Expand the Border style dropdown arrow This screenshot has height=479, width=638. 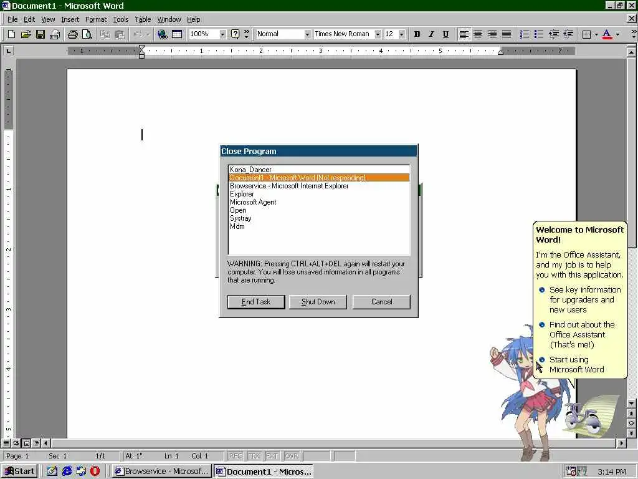point(596,34)
